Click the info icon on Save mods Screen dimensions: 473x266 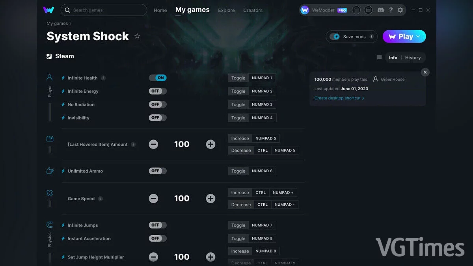click(x=371, y=37)
